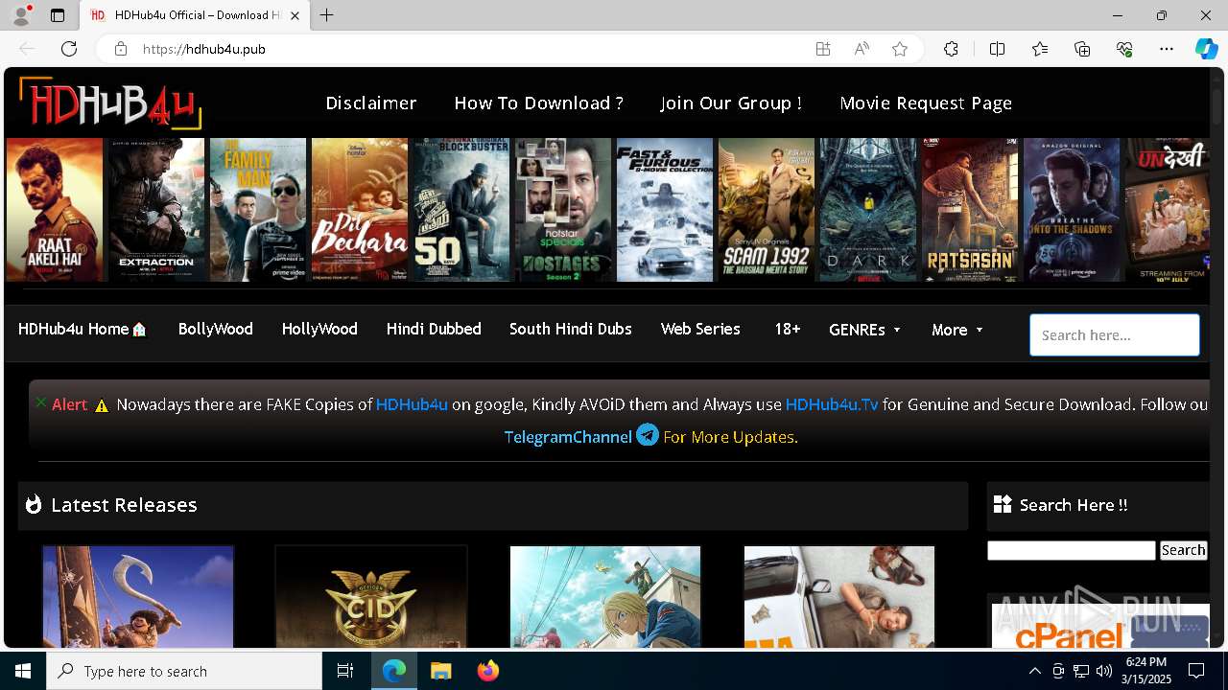1228x690 pixels.
Task: Focus the Search here navigation field
Action: 1115,335
